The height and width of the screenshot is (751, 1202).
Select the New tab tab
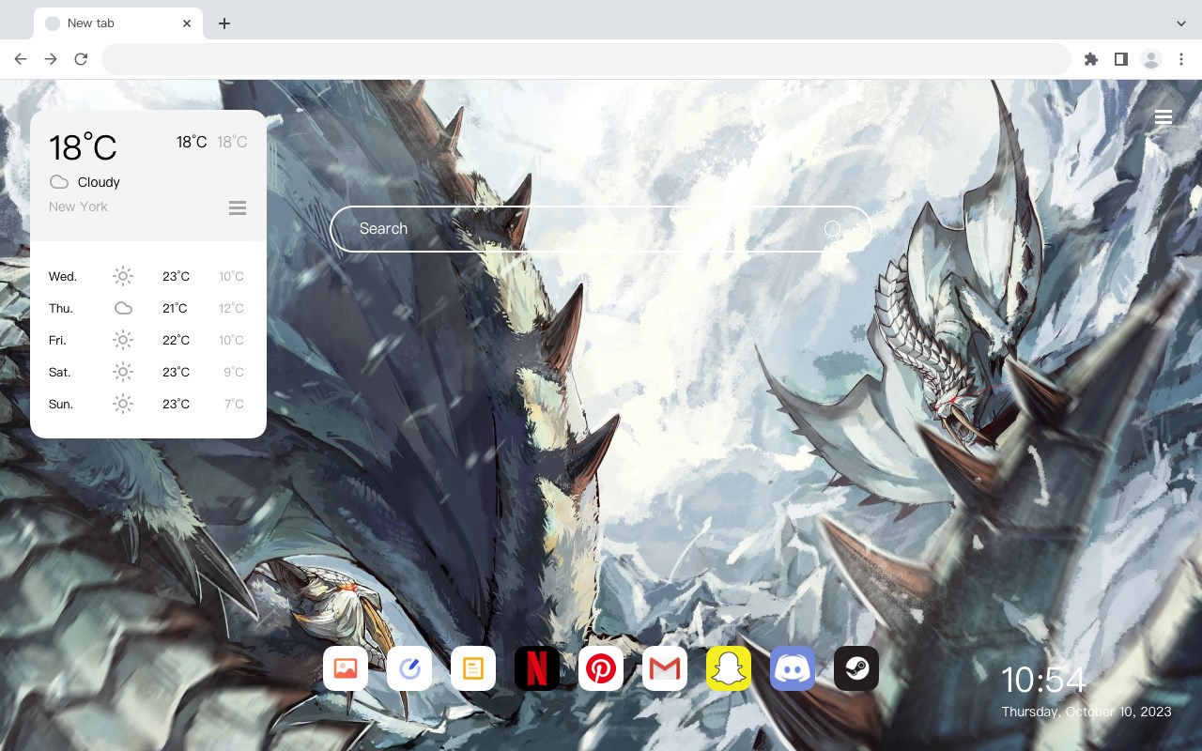(118, 23)
